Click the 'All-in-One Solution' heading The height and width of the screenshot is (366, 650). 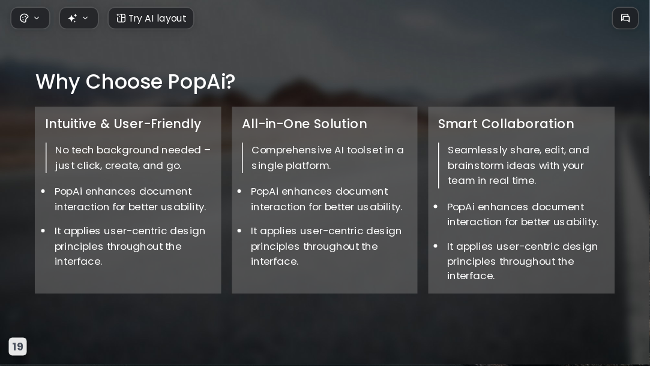click(304, 123)
